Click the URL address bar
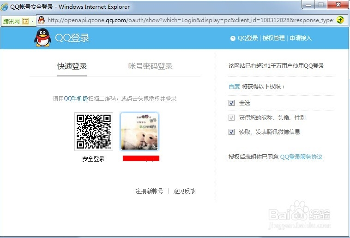This screenshot has width=350, height=238. (190, 20)
